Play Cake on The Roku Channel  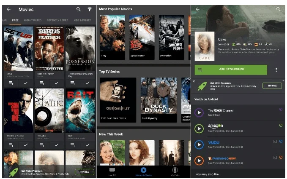pyautogui.click(x=199, y=112)
